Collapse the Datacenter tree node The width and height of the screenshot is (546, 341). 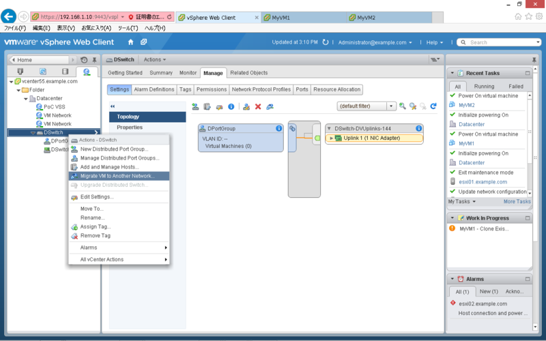click(26, 98)
